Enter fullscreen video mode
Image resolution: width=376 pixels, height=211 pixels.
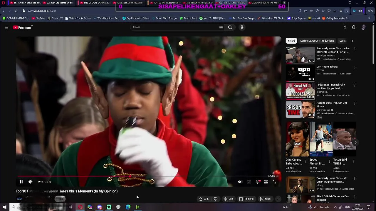coord(274,182)
